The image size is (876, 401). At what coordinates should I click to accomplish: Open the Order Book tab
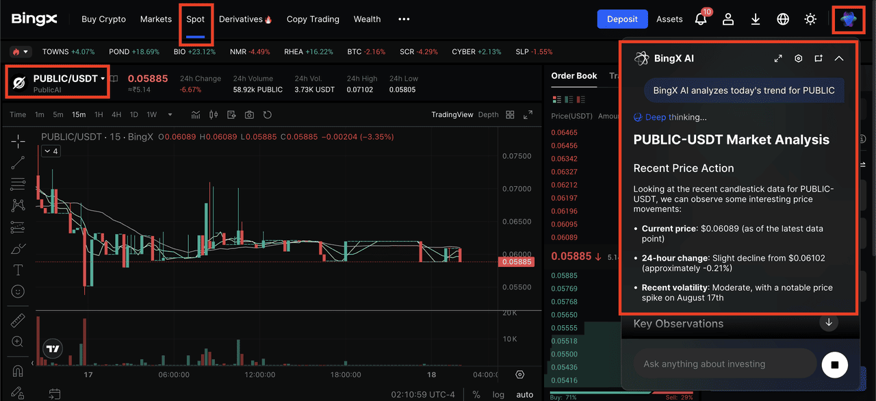coord(574,76)
